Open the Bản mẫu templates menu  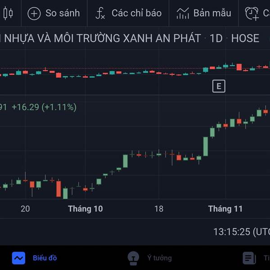pyautogui.click(x=212, y=13)
